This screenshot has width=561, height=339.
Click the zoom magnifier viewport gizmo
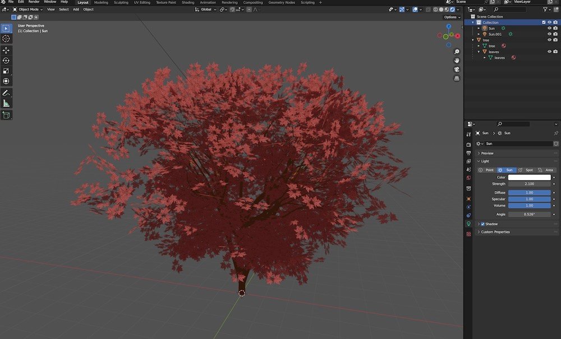pos(457,52)
